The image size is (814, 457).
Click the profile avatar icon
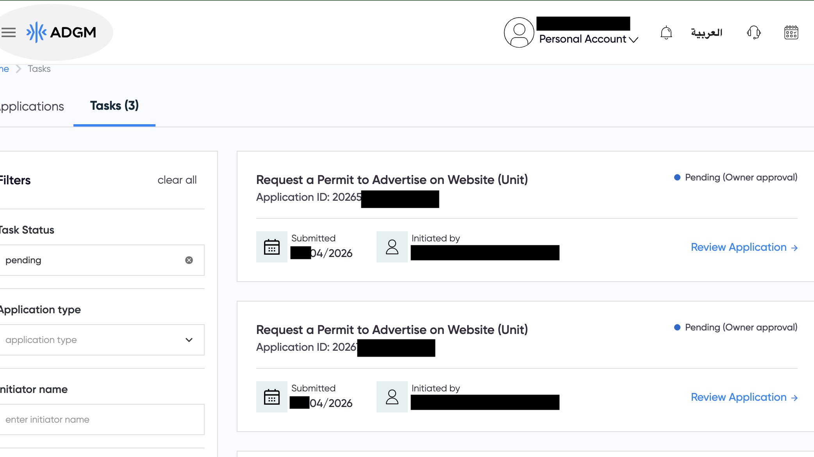(519, 32)
